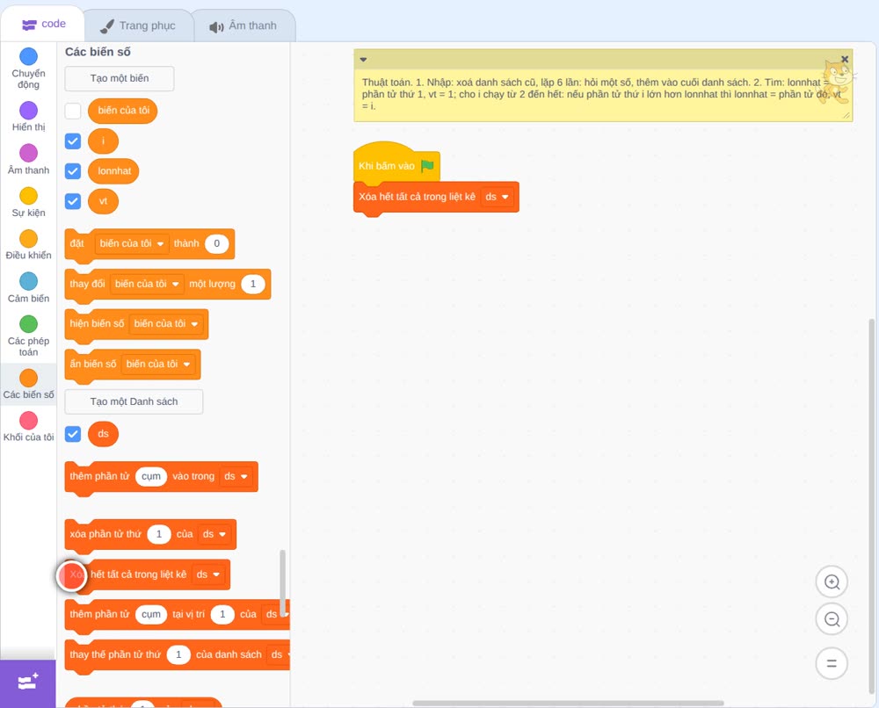The width and height of the screenshot is (879, 708).
Task: Click the block palette vertical scrollbar
Action: pos(282,582)
